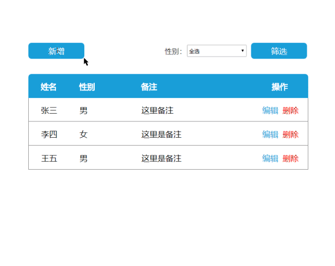Delete the 张三 row via 删除
The image size is (335, 266).
coord(291,110)
